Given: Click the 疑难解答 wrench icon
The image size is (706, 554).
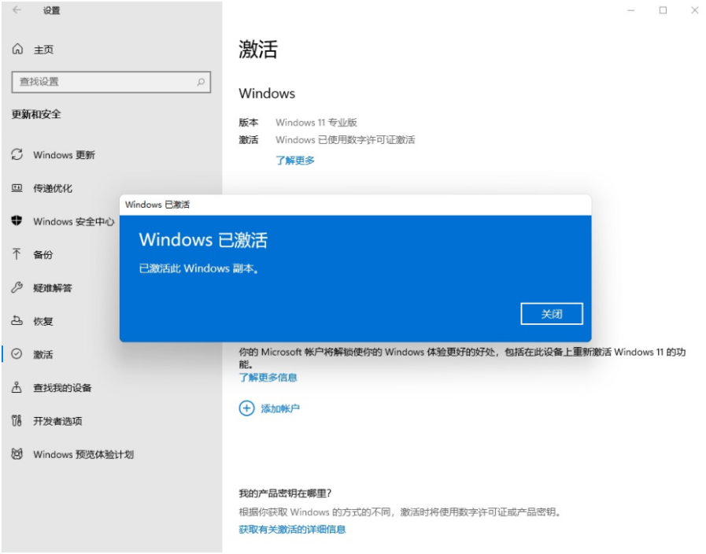Looking at the screenshot, I should point(17,287).
